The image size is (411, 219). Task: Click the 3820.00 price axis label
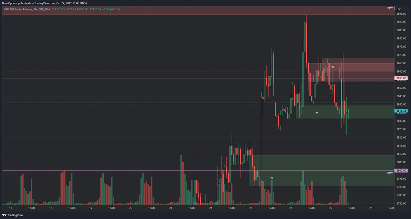point(401,138)
